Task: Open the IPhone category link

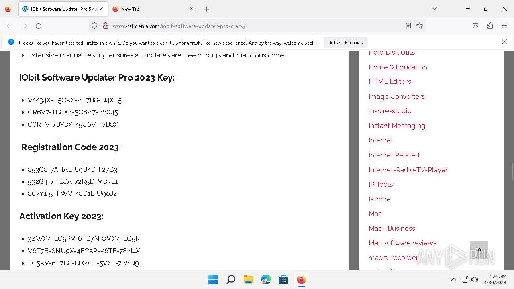Action: pos(379,199)
